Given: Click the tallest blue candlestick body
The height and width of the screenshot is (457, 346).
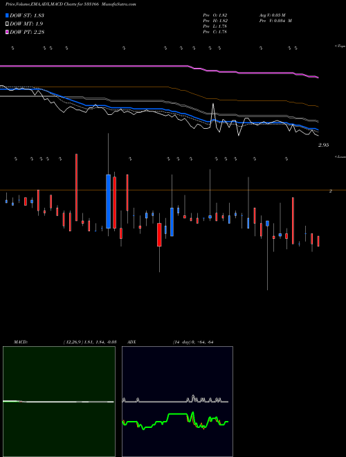Looking at the screenshot, I should [109, 201].
